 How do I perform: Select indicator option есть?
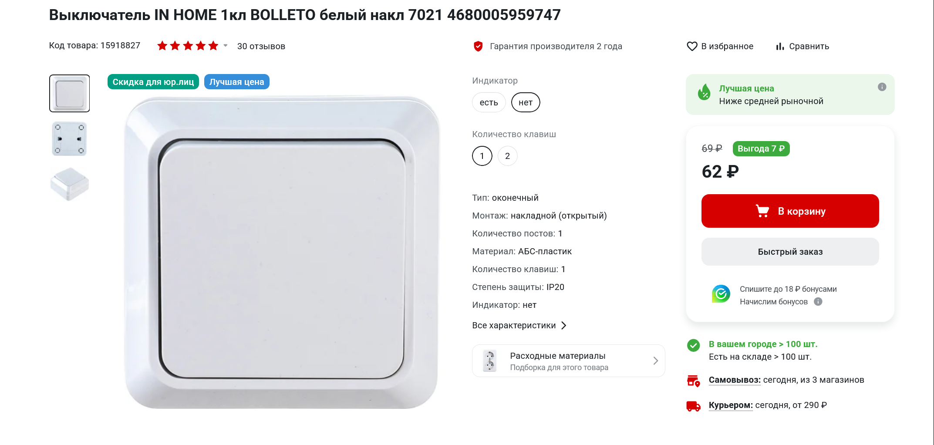[x=489, y=102]
